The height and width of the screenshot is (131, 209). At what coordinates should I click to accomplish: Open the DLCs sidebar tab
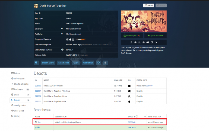pyautogui.click(x=20, y=95)
